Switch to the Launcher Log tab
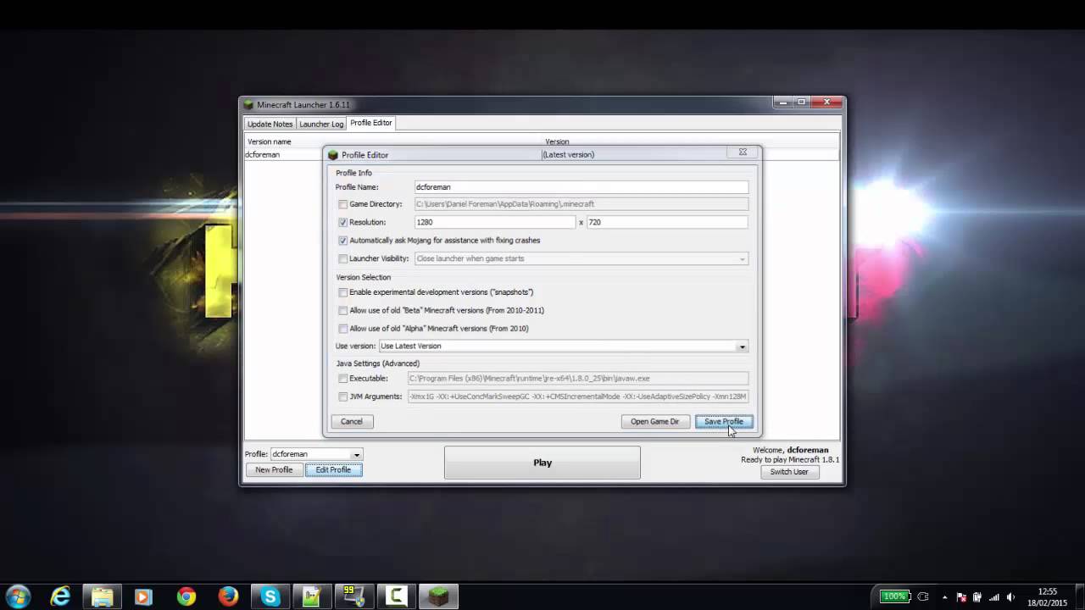This screenshot has width=1085, height=610. (321, 124)
